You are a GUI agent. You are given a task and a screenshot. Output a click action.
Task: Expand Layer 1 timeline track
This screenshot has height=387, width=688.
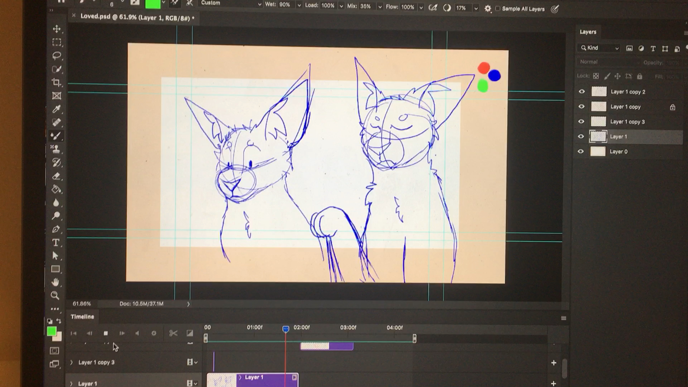click(71, 383)
